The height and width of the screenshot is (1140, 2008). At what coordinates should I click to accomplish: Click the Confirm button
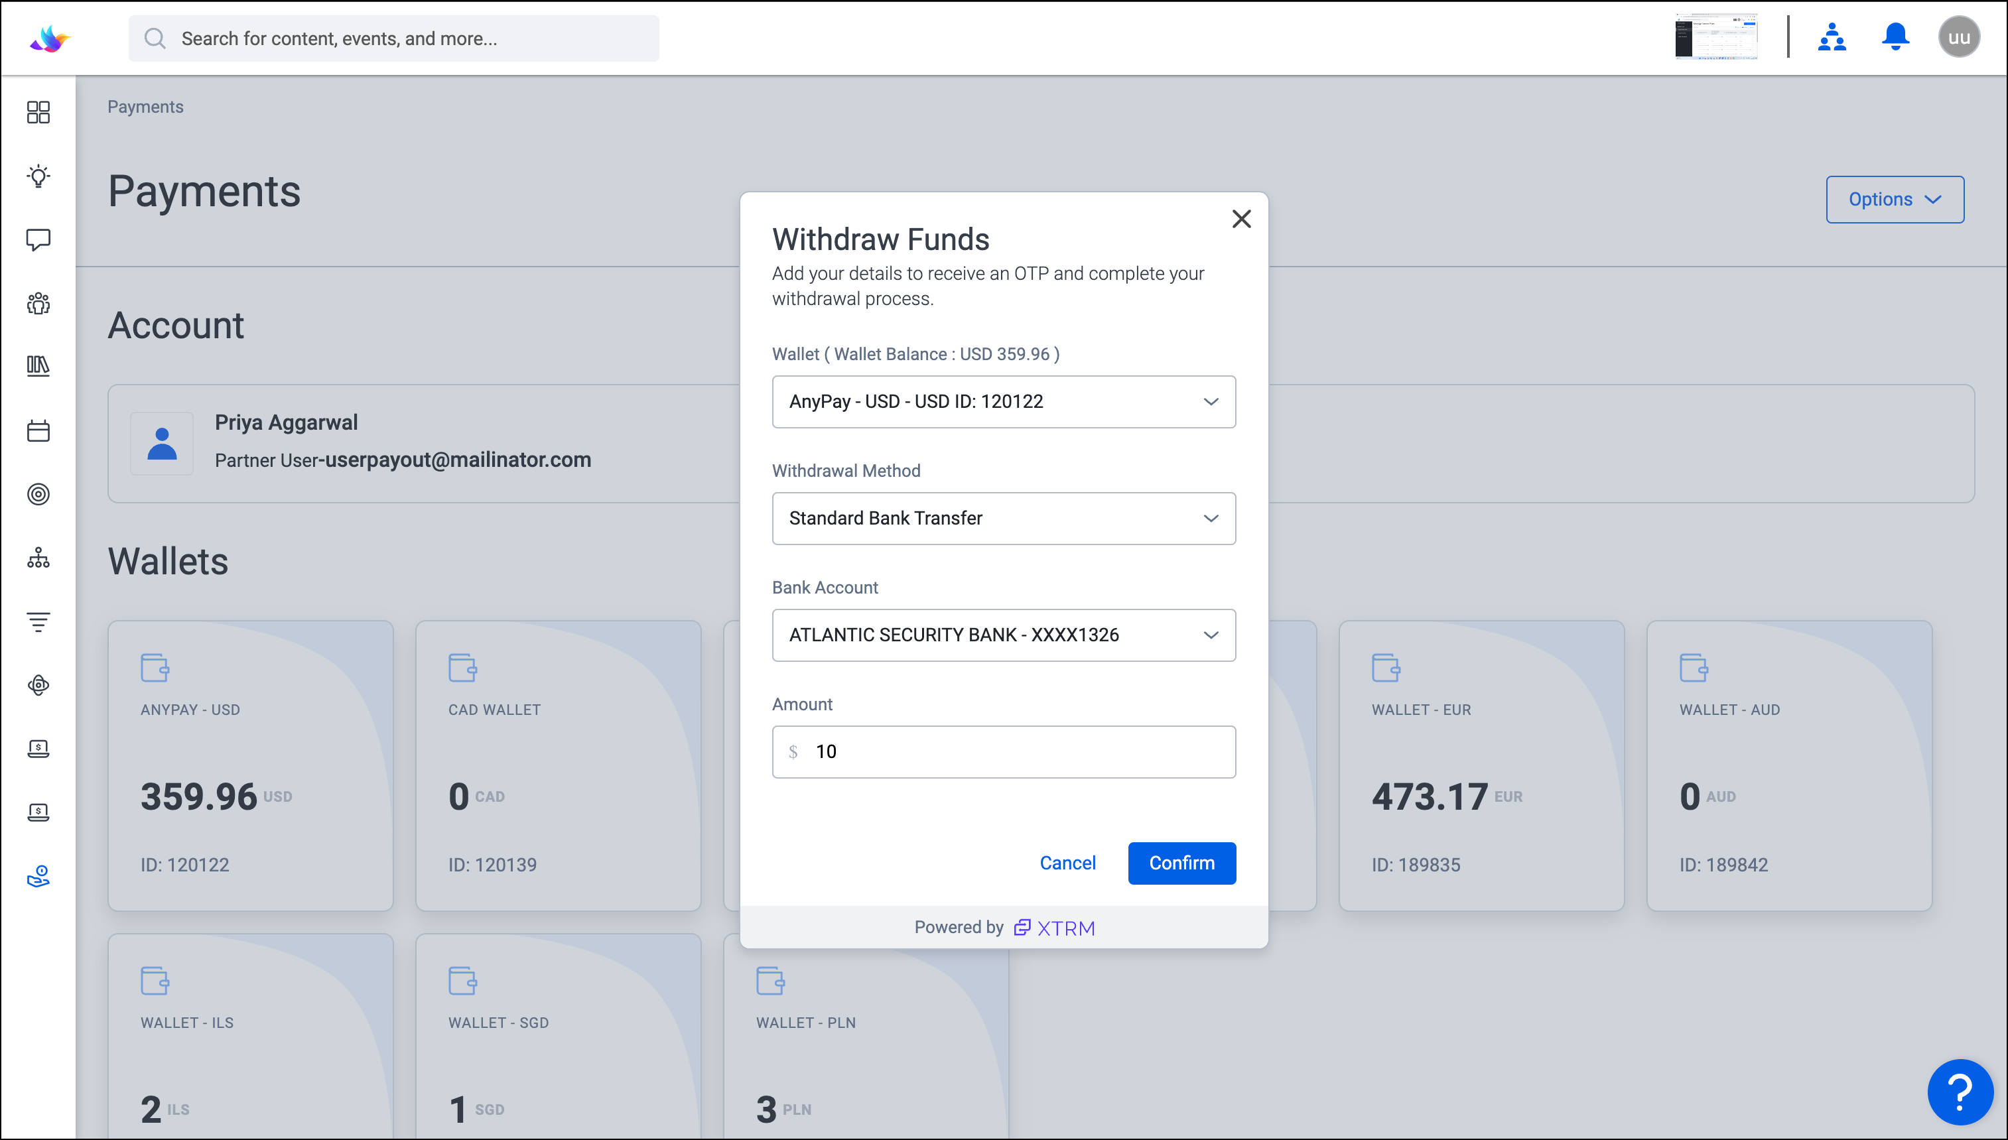click(x=1181, y=863)
